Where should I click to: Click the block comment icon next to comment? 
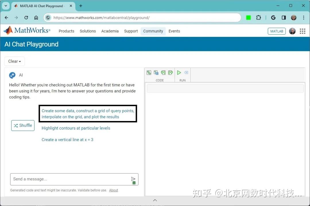click(x=156, y=72)
